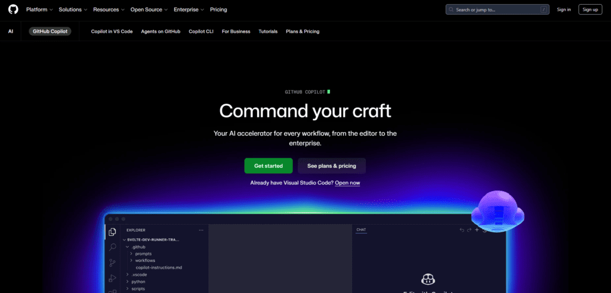Start a new chat with the plus icon
The width and height of the screenshot is (611, 293).
tap(477, 230)
